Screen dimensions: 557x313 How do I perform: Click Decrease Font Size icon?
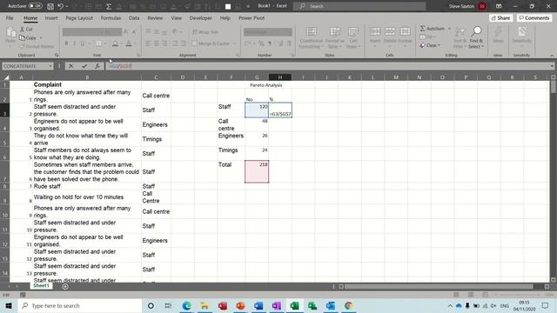pos(134,32)
